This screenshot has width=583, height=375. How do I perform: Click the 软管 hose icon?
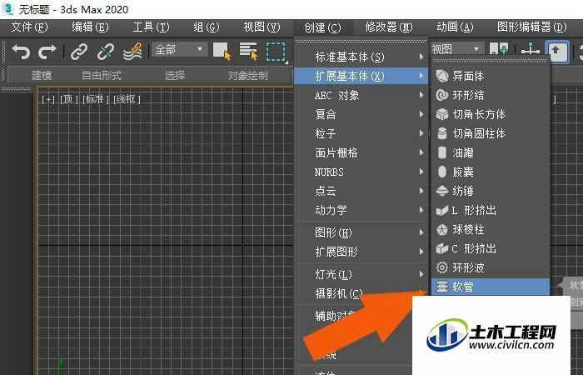point(441,287)
